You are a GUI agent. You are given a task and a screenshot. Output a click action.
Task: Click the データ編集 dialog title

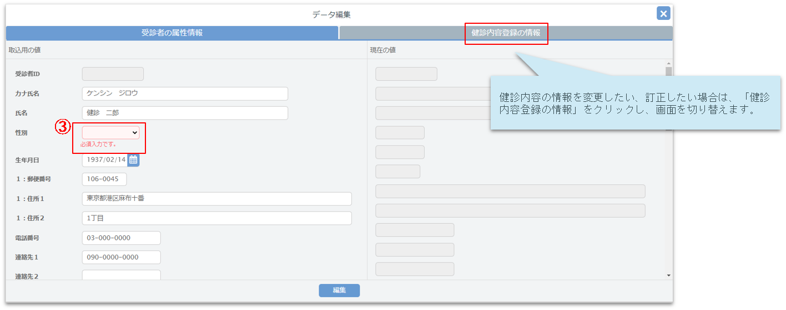[331, 15]
